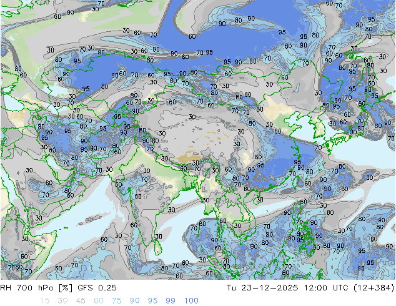Pick the legend value 95

(153, 301)
